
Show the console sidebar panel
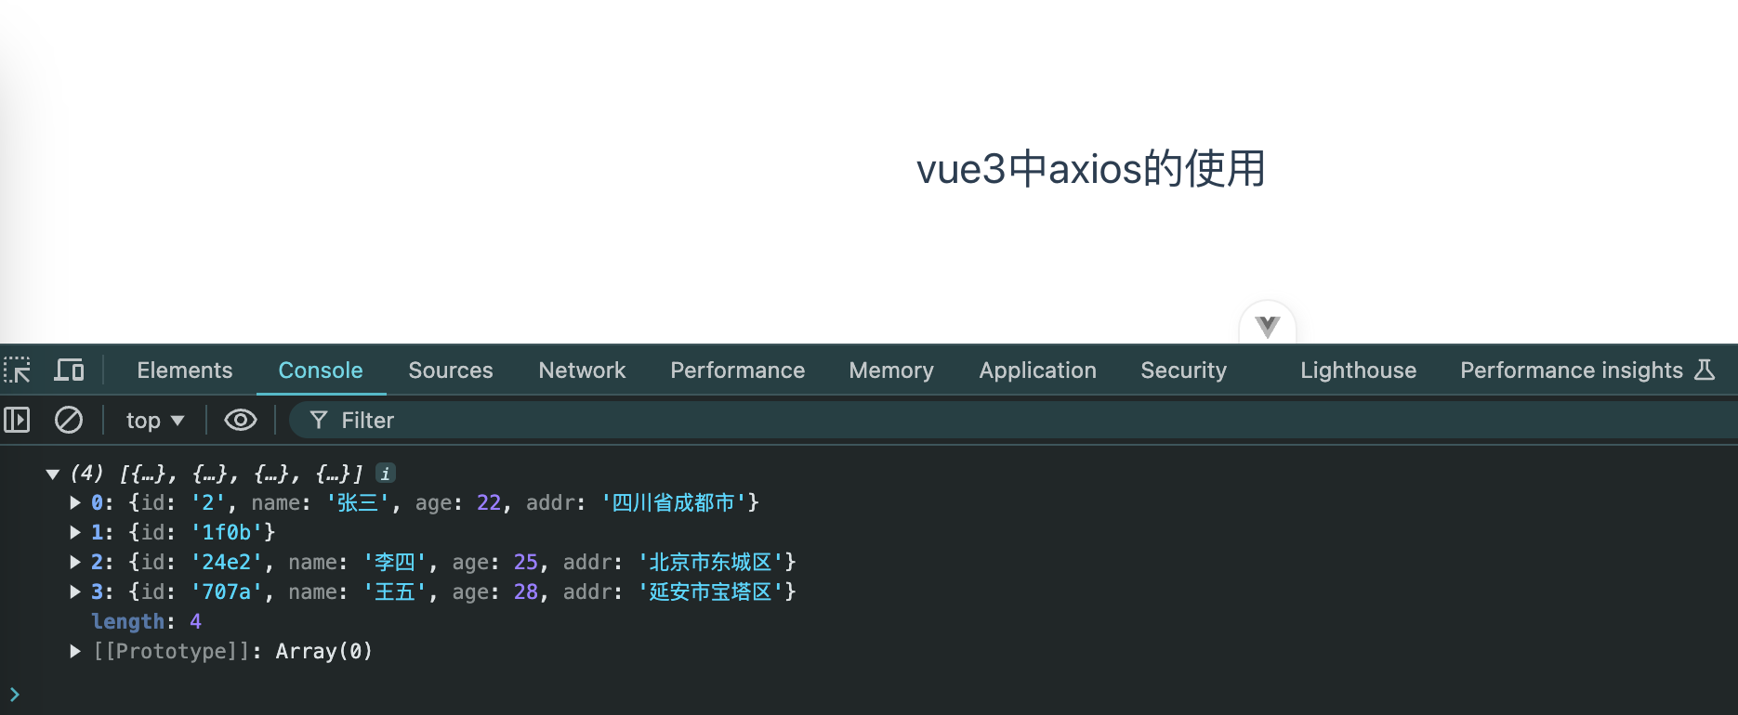(18, 421)
